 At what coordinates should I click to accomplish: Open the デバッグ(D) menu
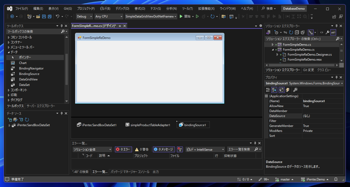pos(122,9)
